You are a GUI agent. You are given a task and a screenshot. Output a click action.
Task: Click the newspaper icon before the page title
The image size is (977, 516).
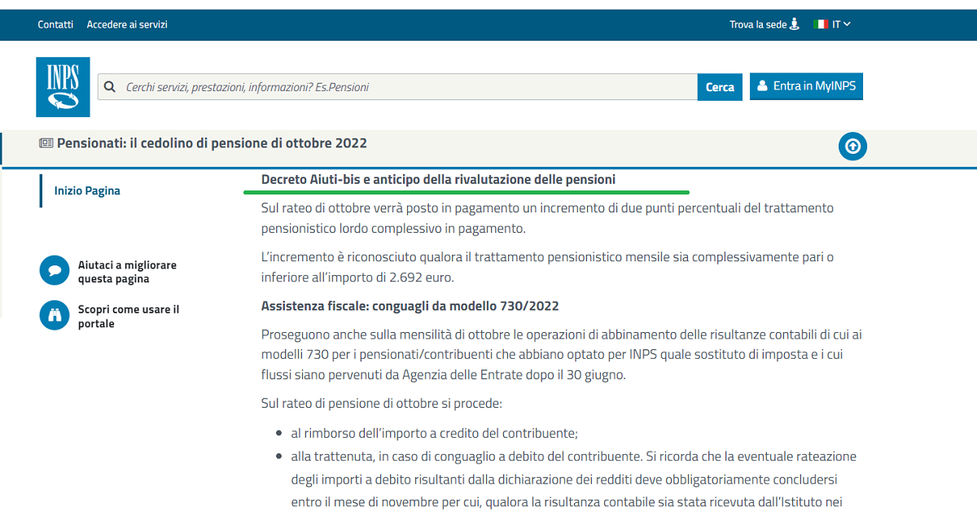coord(46,143)
